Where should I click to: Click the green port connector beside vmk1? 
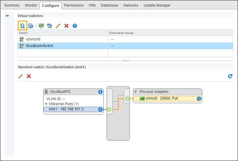pyautogui.click(x=109, y=109)
